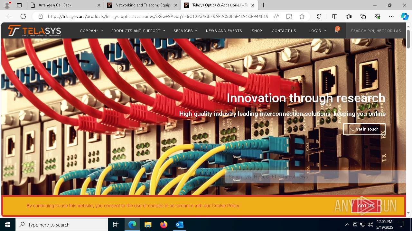
Task: Switch to the Networking and Telecoms Equipment tab
Action: 142,5
